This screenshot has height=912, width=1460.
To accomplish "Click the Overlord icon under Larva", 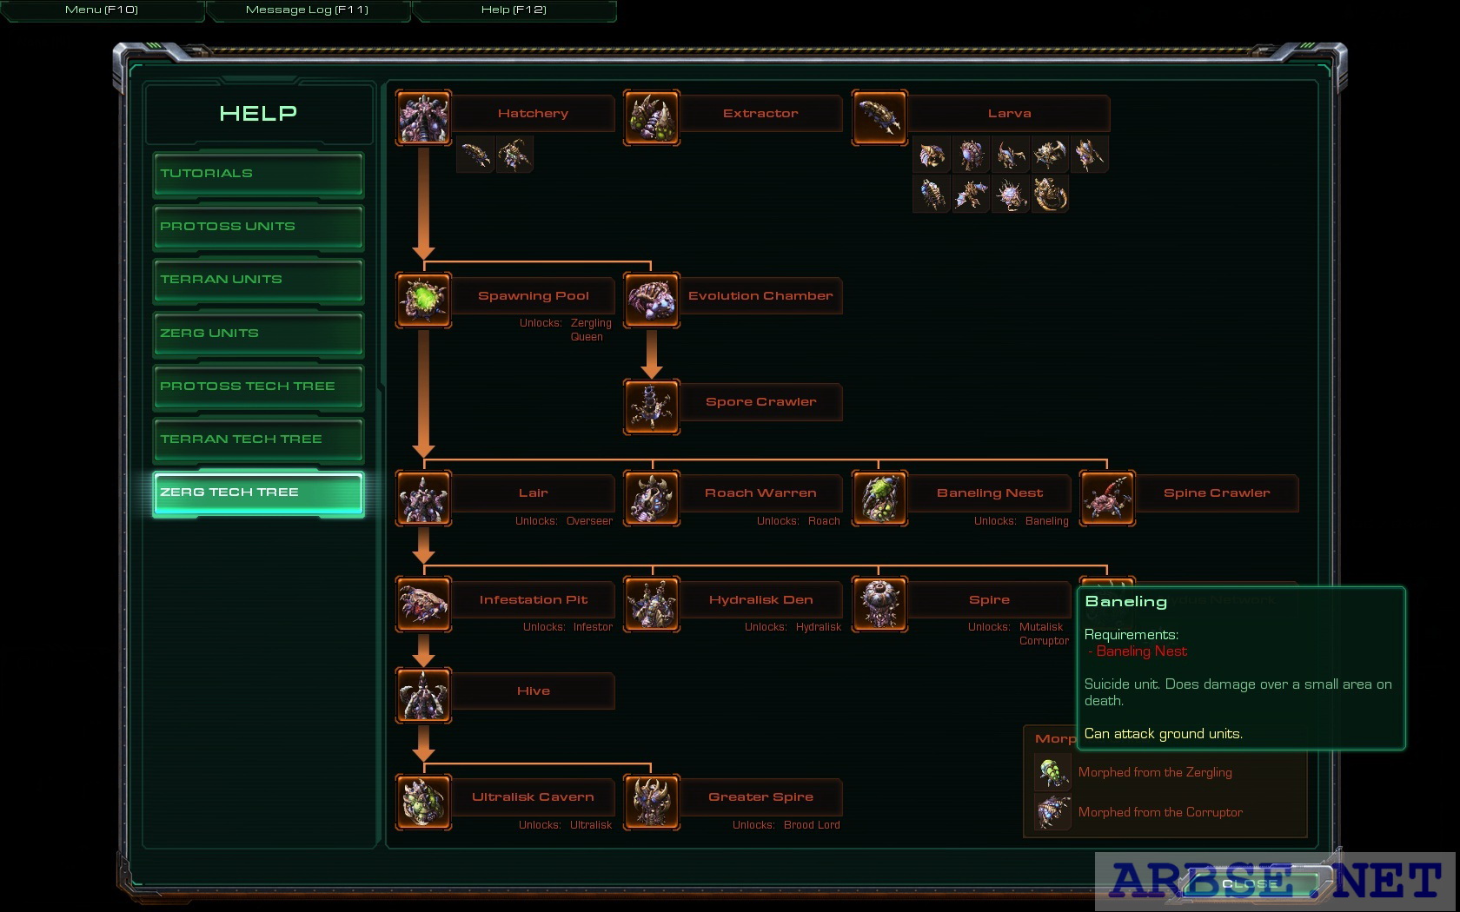I will tap(971, 155).
